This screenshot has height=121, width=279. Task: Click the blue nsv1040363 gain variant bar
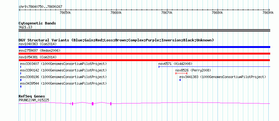pyautogui.click(x=144, y=47)
